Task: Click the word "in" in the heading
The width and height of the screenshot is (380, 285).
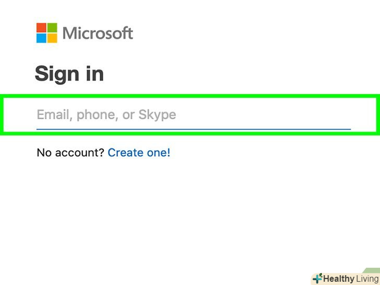Action: (95, 74)
